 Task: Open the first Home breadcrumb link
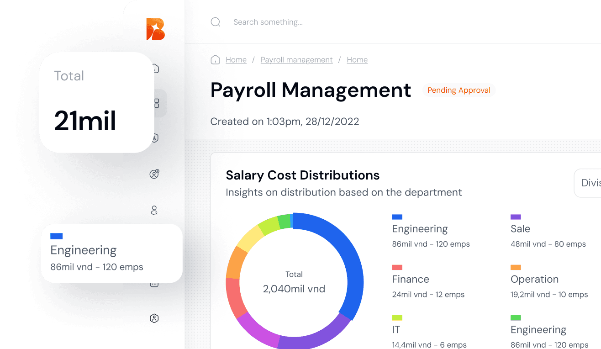[236, 60]
